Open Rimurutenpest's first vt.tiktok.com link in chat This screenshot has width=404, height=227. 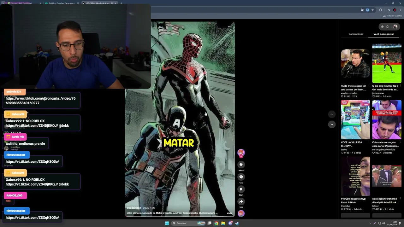(32, 161)
